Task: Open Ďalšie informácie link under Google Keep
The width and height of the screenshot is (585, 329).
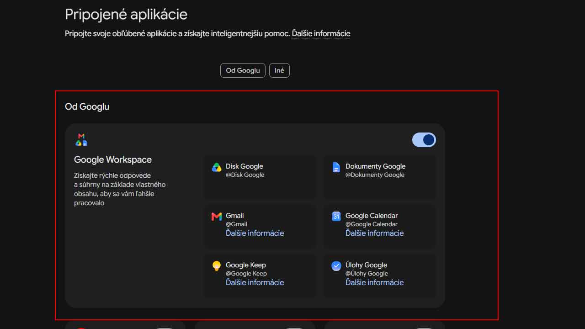Action: (x=255, y=282)
